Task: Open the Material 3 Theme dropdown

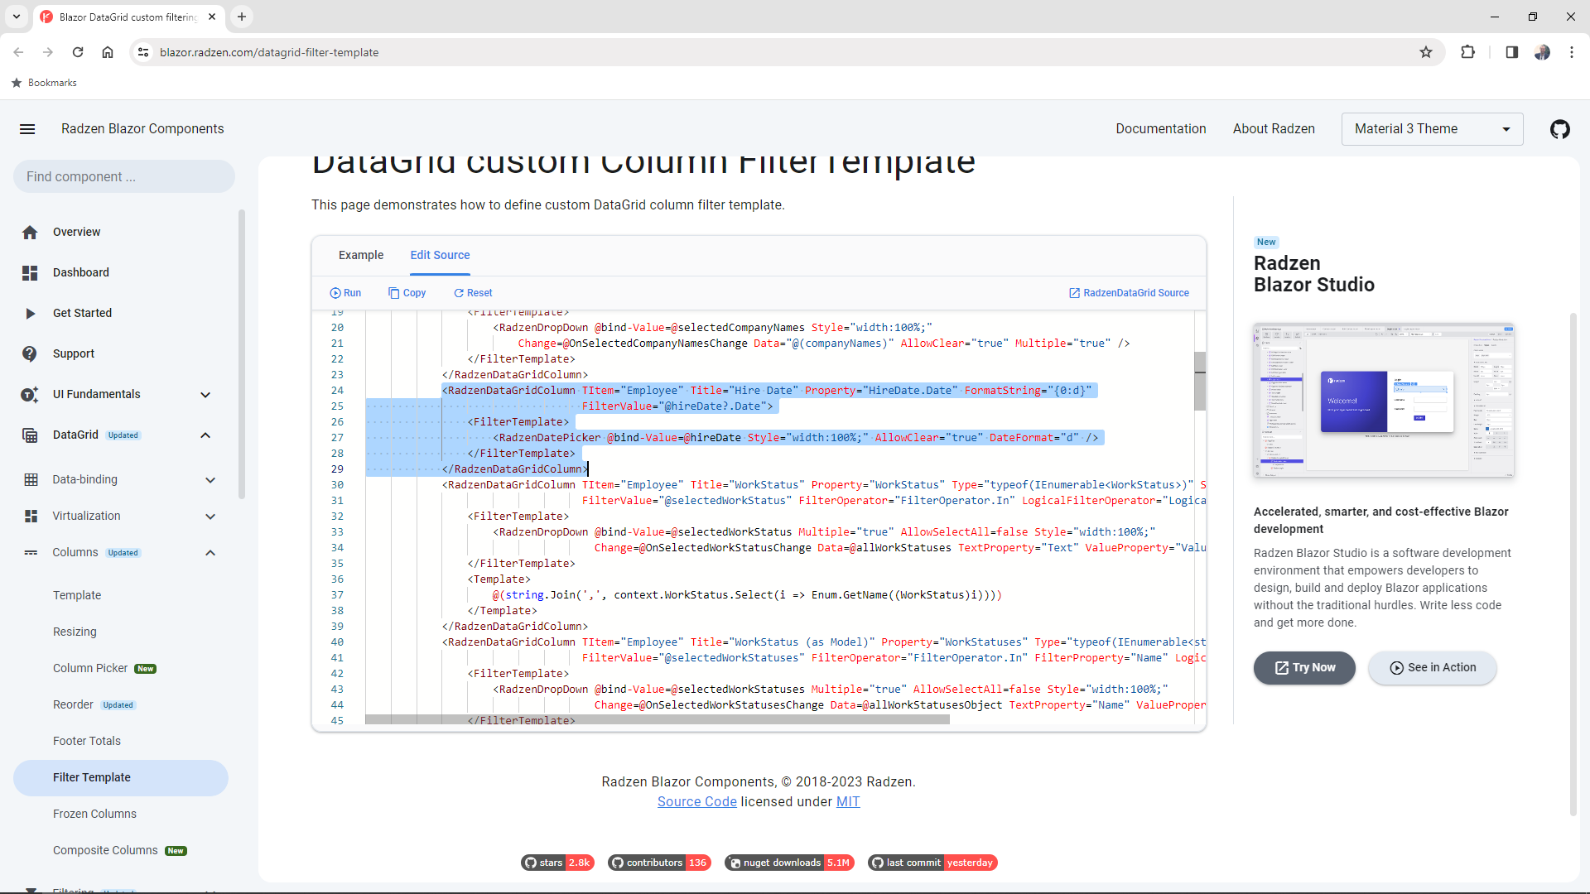Action: [x=1432, y=129]
